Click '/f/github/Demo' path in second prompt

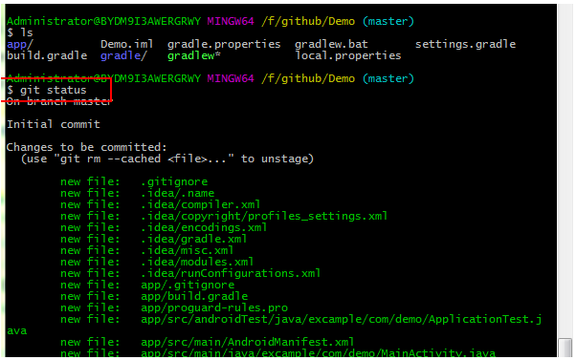click(x=308, y=79)
